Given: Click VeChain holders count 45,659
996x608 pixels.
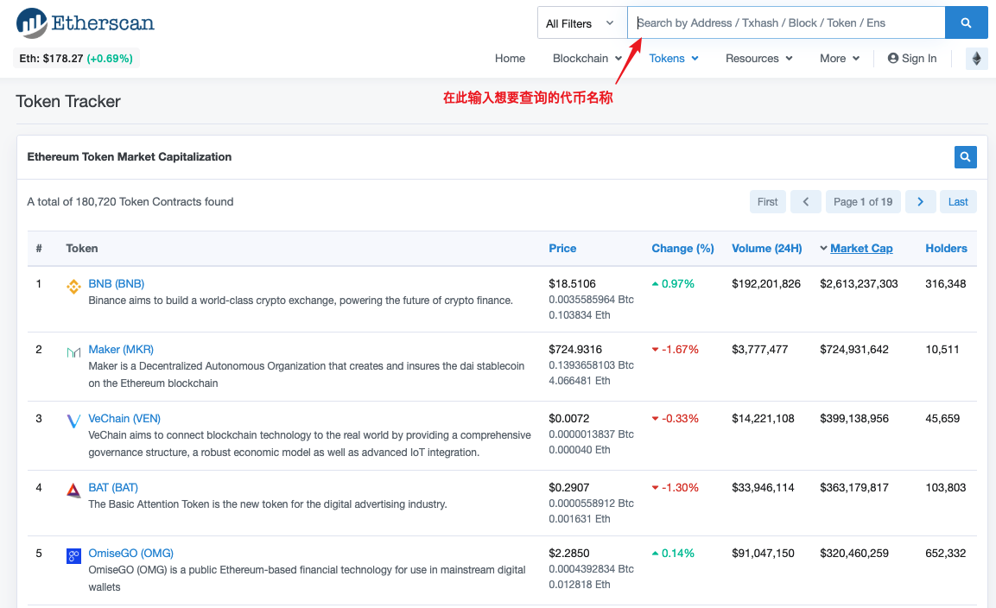Looking at the screenshot, I should pos(942,419).
